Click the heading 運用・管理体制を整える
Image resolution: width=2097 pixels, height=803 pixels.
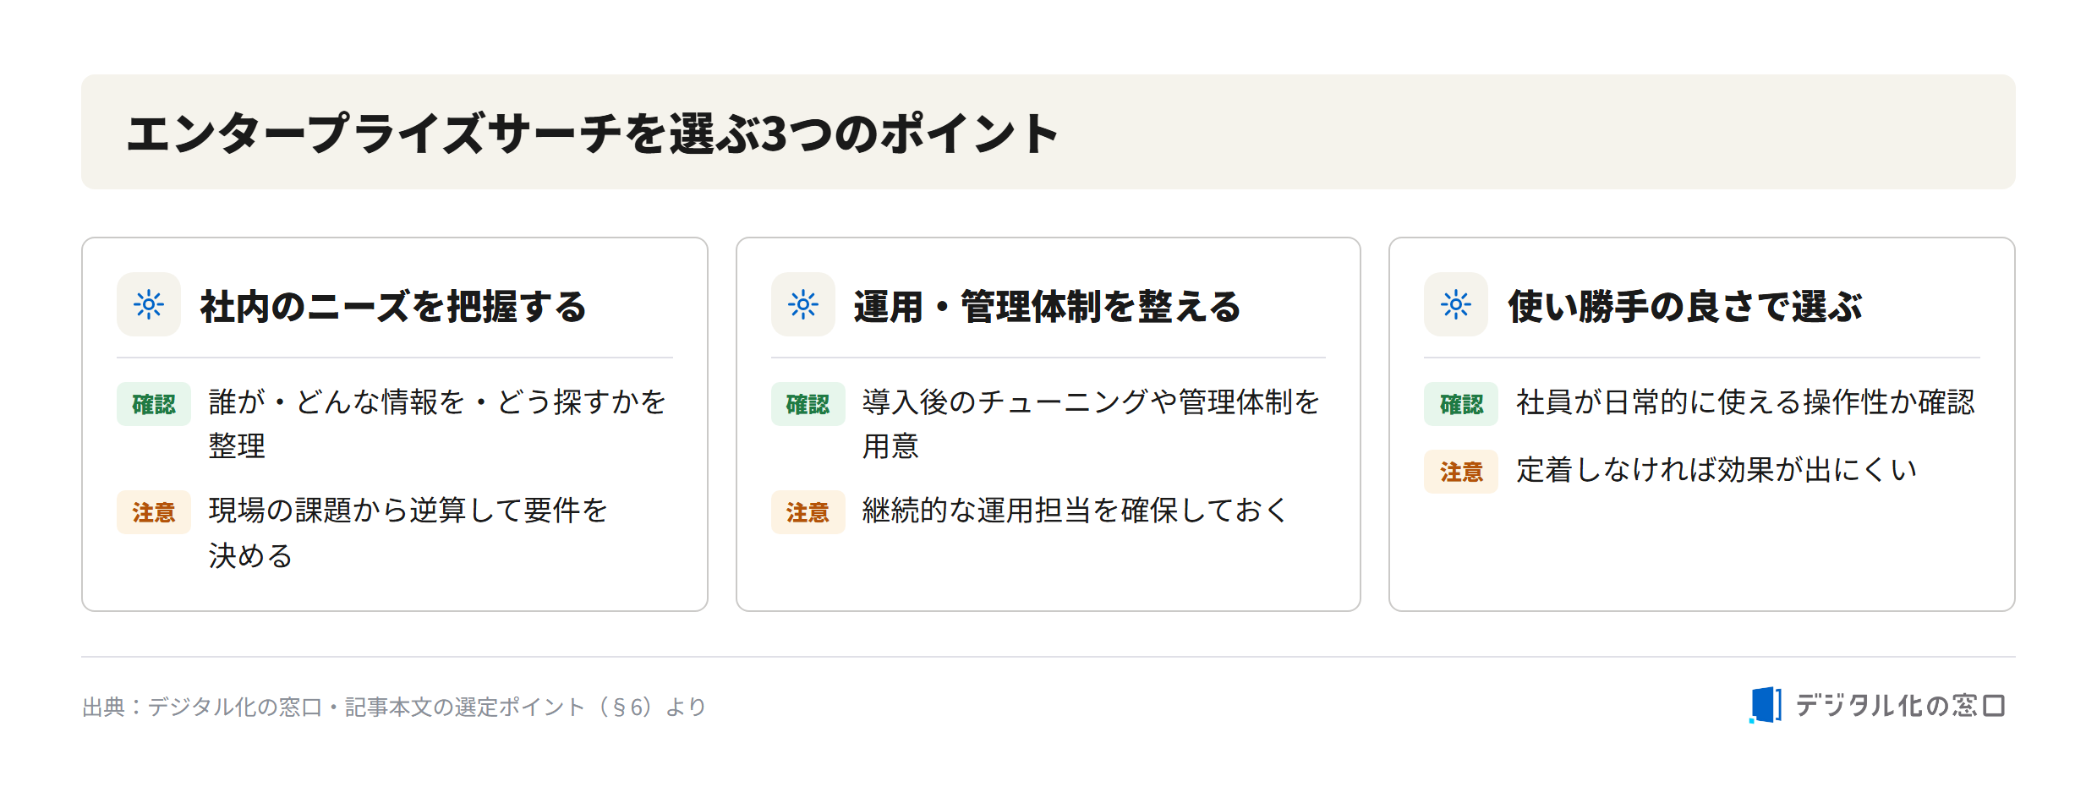(x=1047, y=306)
